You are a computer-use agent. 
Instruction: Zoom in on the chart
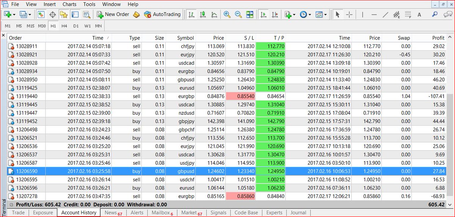[227, 14]
